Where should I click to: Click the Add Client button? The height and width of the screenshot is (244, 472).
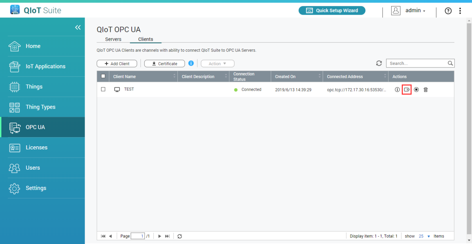[117, 64]
